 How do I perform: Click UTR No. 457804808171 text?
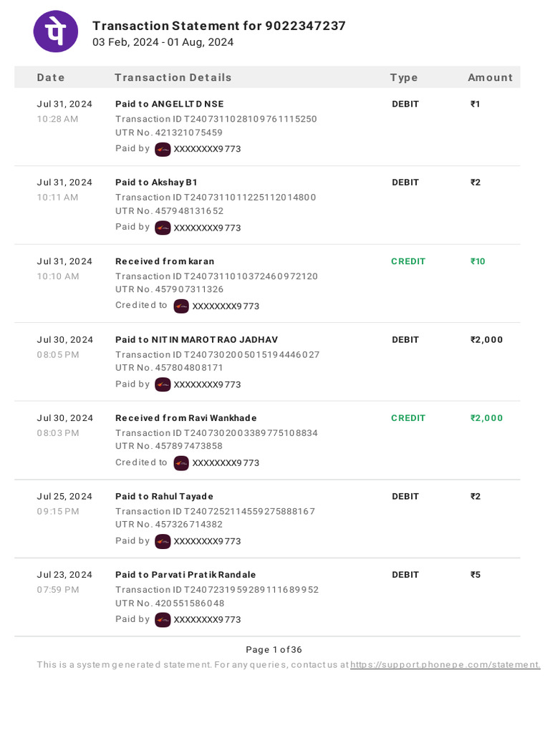point(169,368)
